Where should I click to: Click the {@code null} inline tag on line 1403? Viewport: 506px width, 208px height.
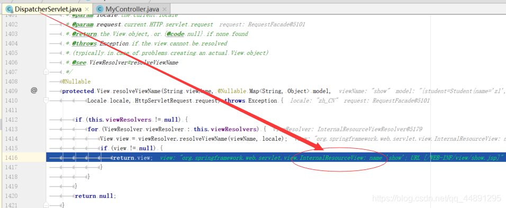pos(183,34)
